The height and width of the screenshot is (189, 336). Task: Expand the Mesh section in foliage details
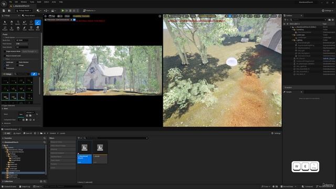(3, 109)
